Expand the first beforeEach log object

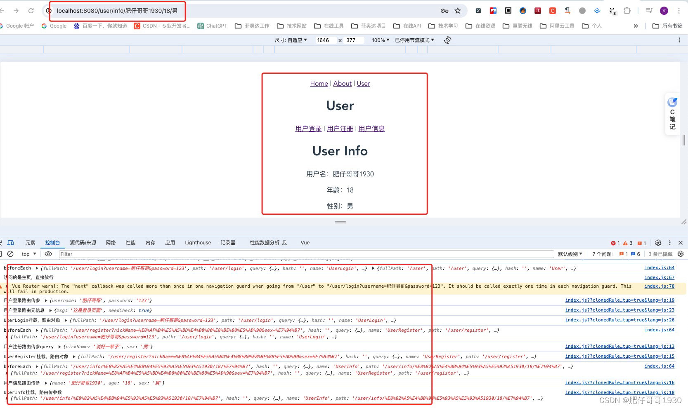point(37,268)
